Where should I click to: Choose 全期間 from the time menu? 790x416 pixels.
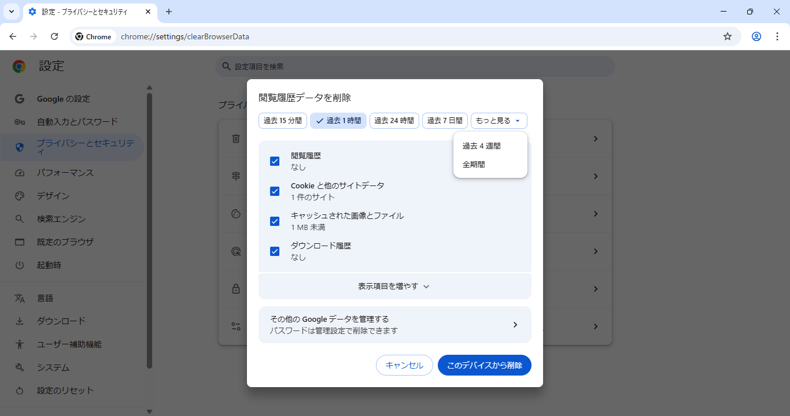pos(474,165)
